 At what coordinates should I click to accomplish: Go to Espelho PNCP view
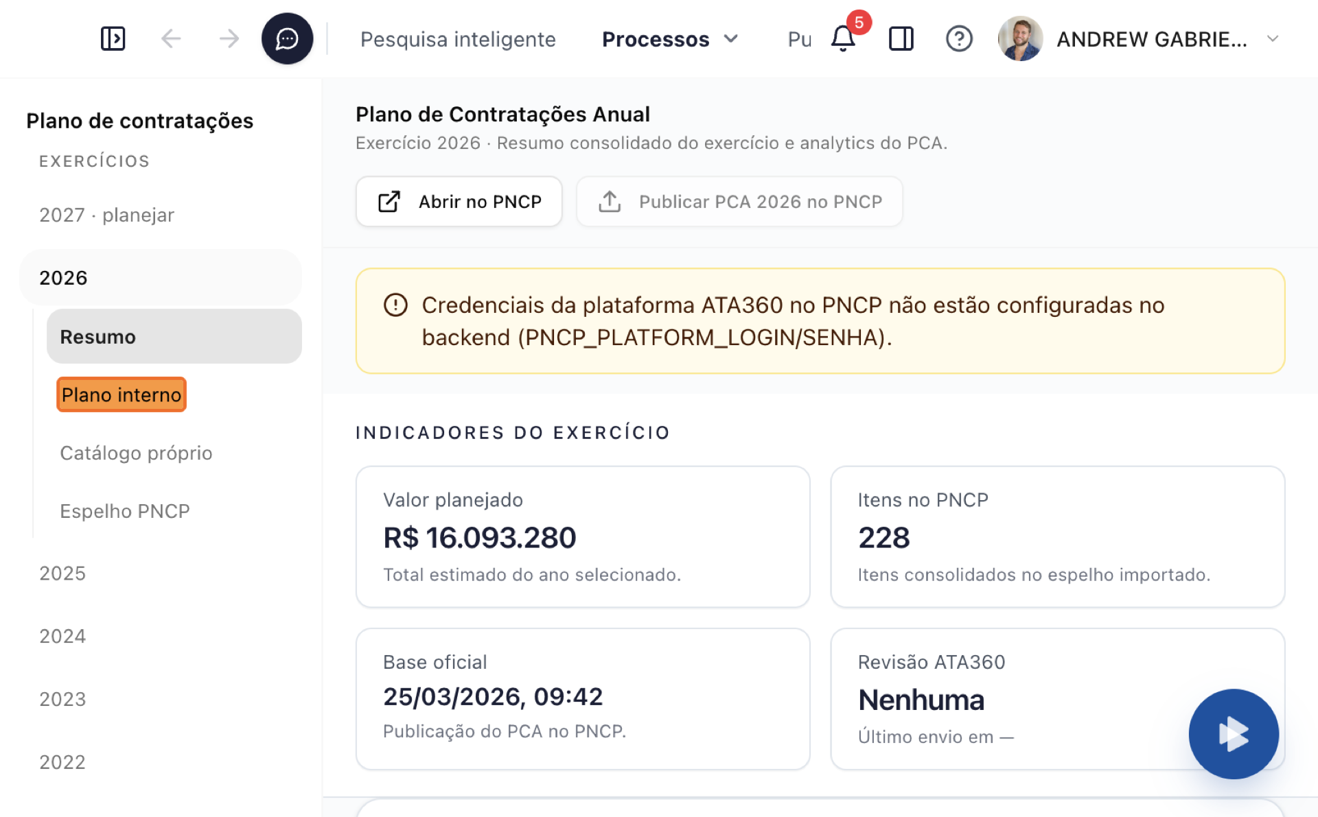click(x=125, y=511)
